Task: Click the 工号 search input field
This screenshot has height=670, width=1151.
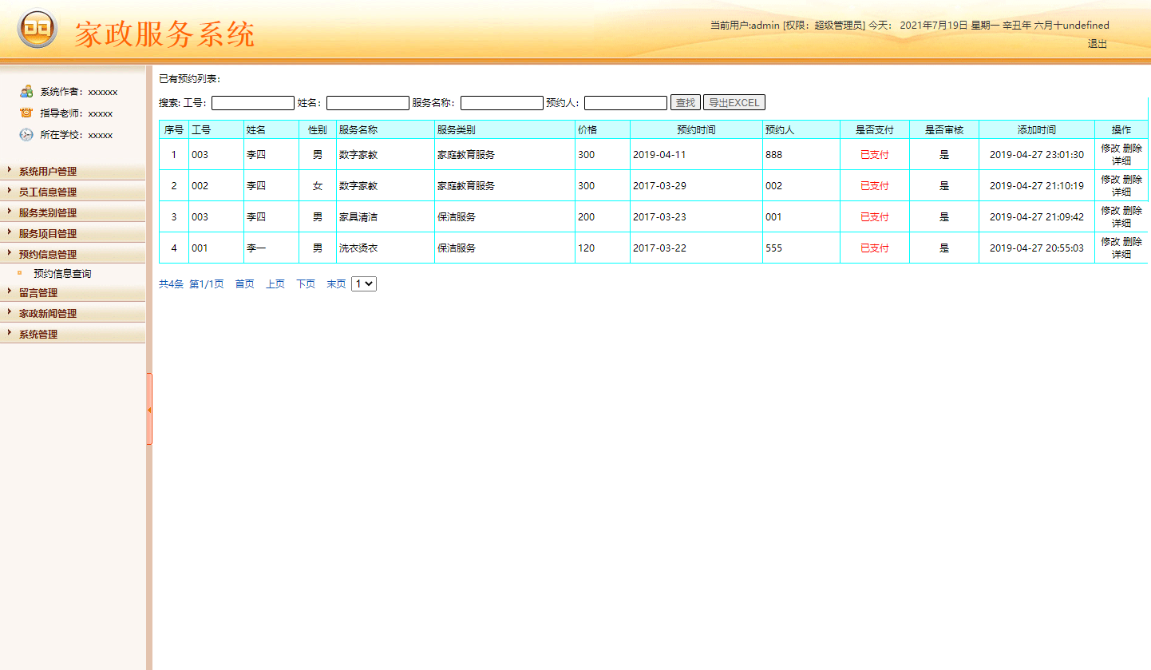Action: [253, 102]
